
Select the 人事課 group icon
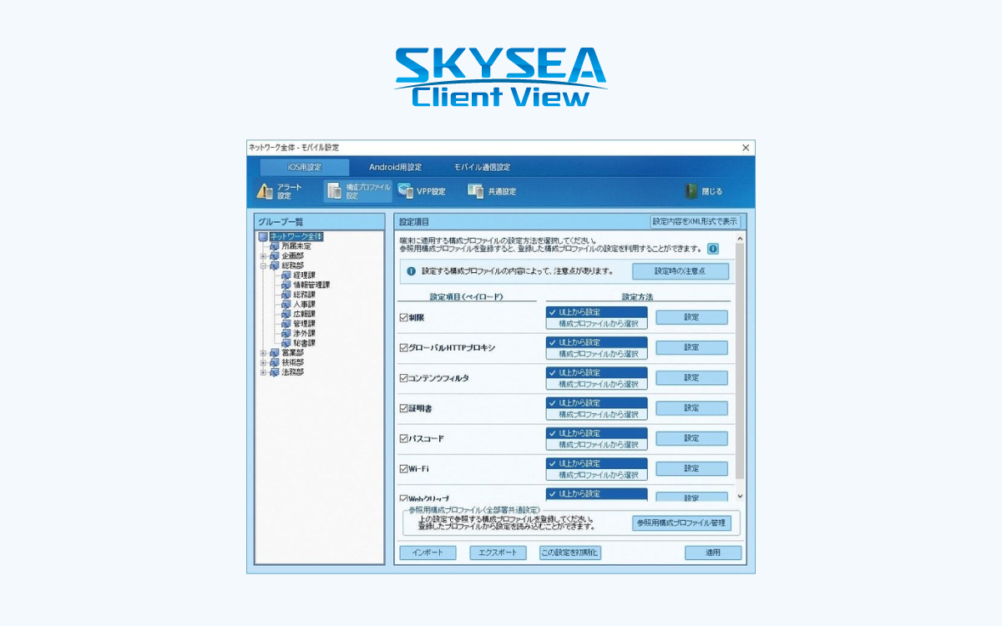pyautogui.click(x=286, y=305)
